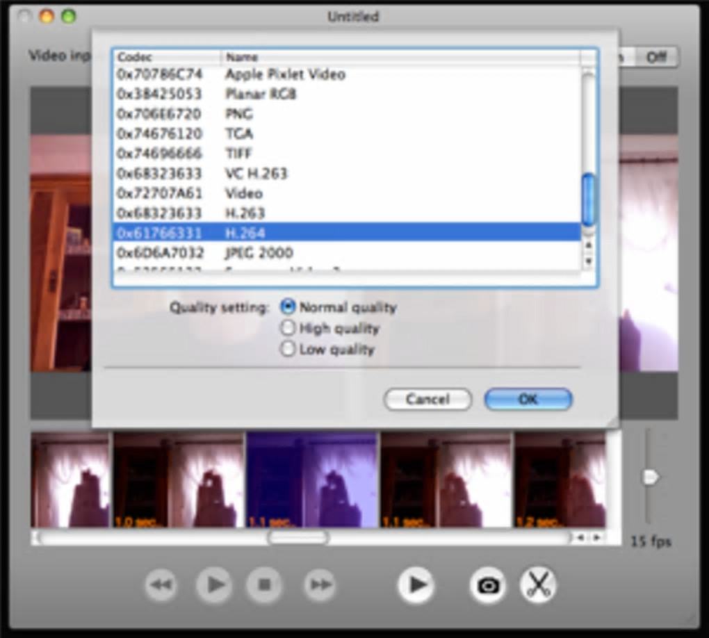This screenshot has width=709, height=638.
Task: Click the Codec column header
Action: pyautogui.click(x=167, y=57)
